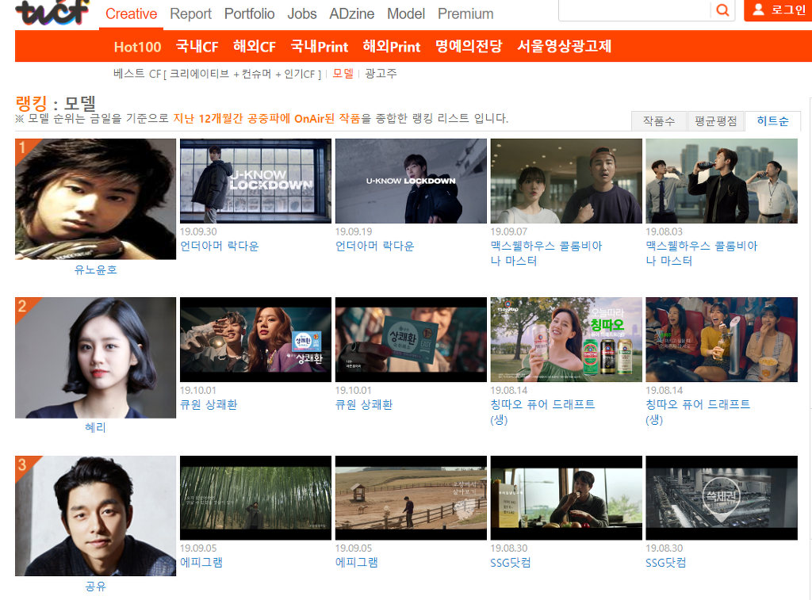Open 19.09.30 언더아머 락다운 thumbnail

pyautogui.click(x=255, y=181)
